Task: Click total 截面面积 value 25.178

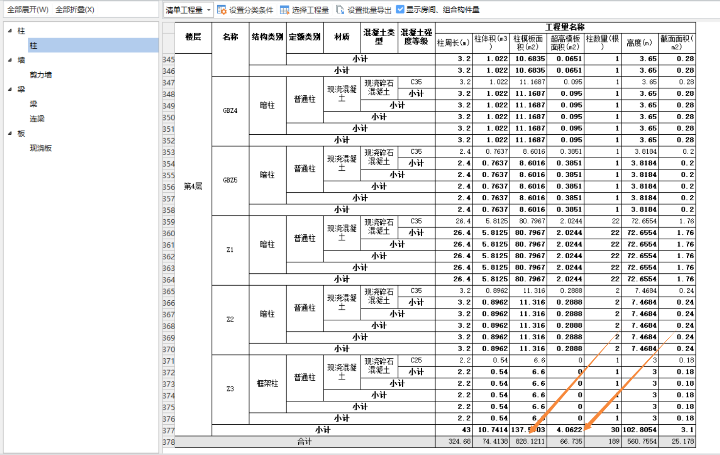Action: click(x=677, y=442)
